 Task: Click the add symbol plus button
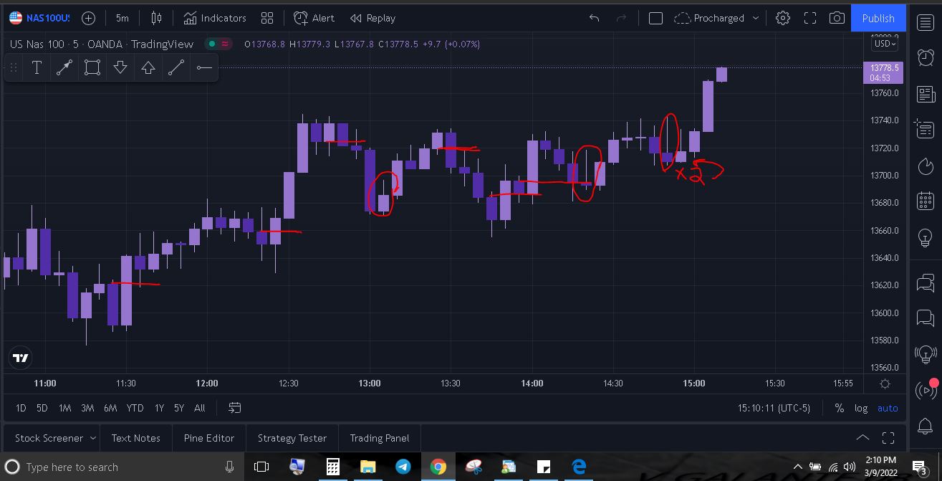88,18
